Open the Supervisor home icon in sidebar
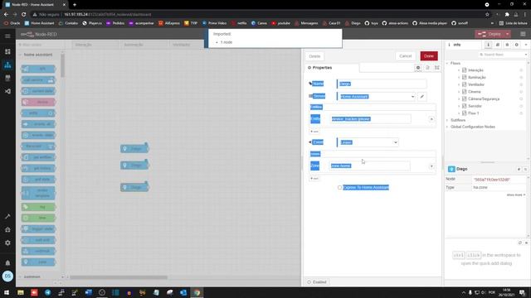This screenshot has width=531, height=298. pyautogui.click(x=7, y=230)
